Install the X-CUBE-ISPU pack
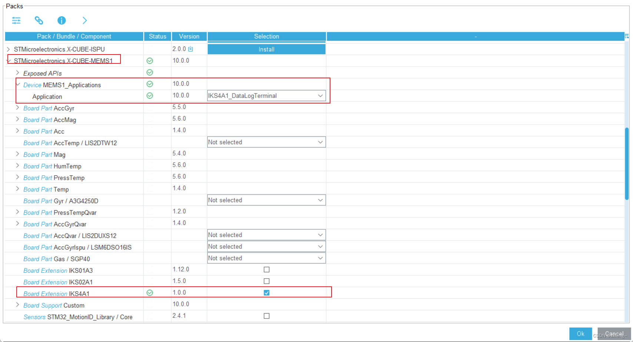 [x=267, y=49]
